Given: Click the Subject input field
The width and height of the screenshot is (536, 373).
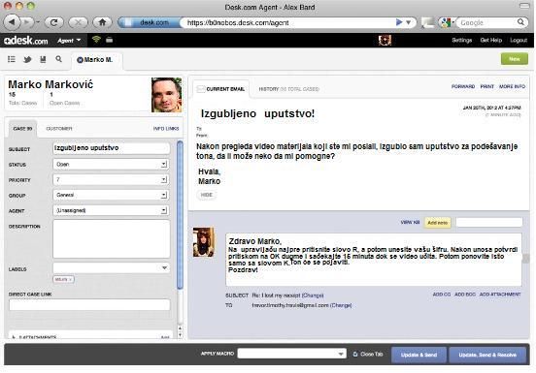Looking at the screenshot, I should pyautogui.click(x=111, y=148).
